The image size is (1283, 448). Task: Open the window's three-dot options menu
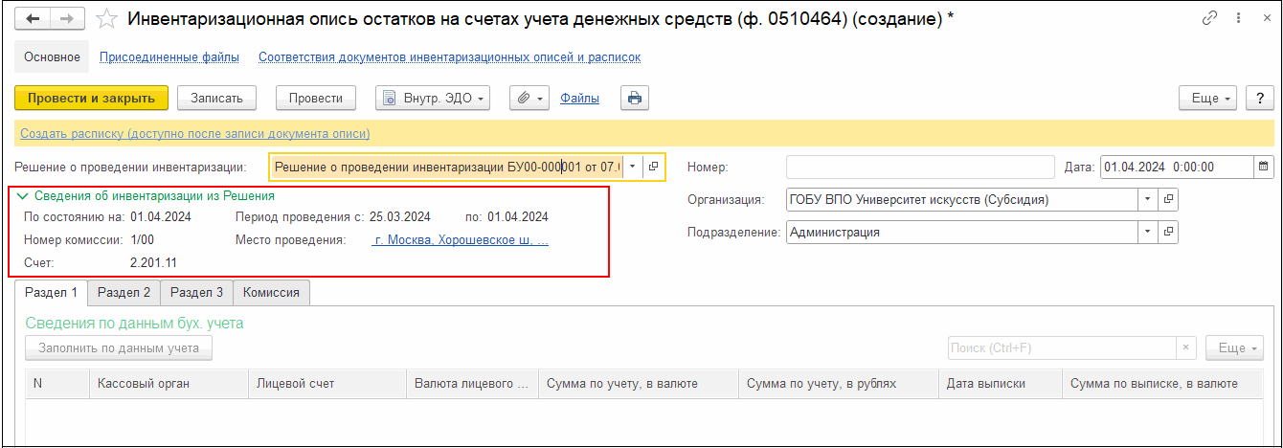point(1238,19)
